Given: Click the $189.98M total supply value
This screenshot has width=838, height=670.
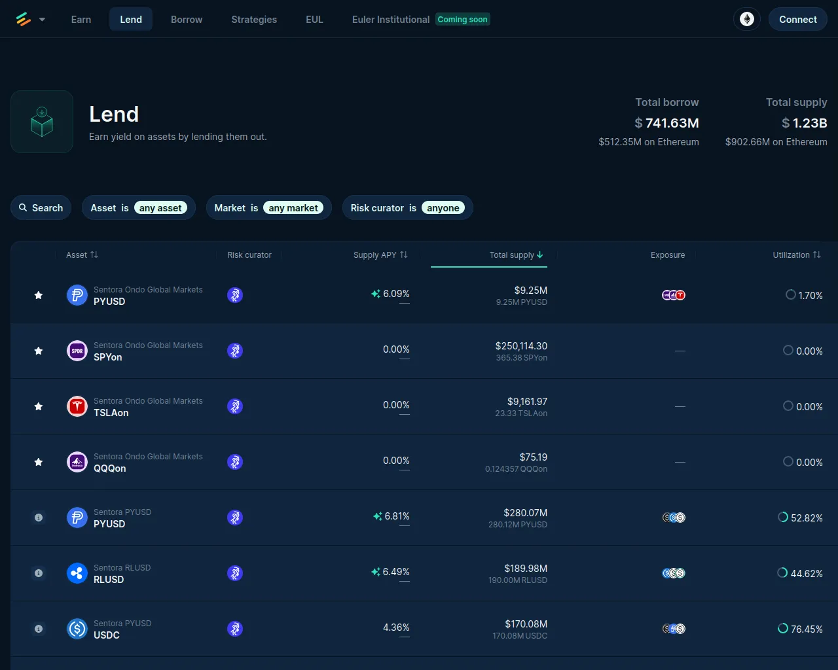Looking at the screenshot, I should (526, 569).
